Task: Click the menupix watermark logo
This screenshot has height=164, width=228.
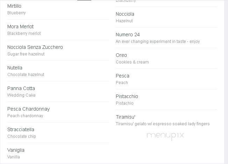Action: (x=165, y=136)
